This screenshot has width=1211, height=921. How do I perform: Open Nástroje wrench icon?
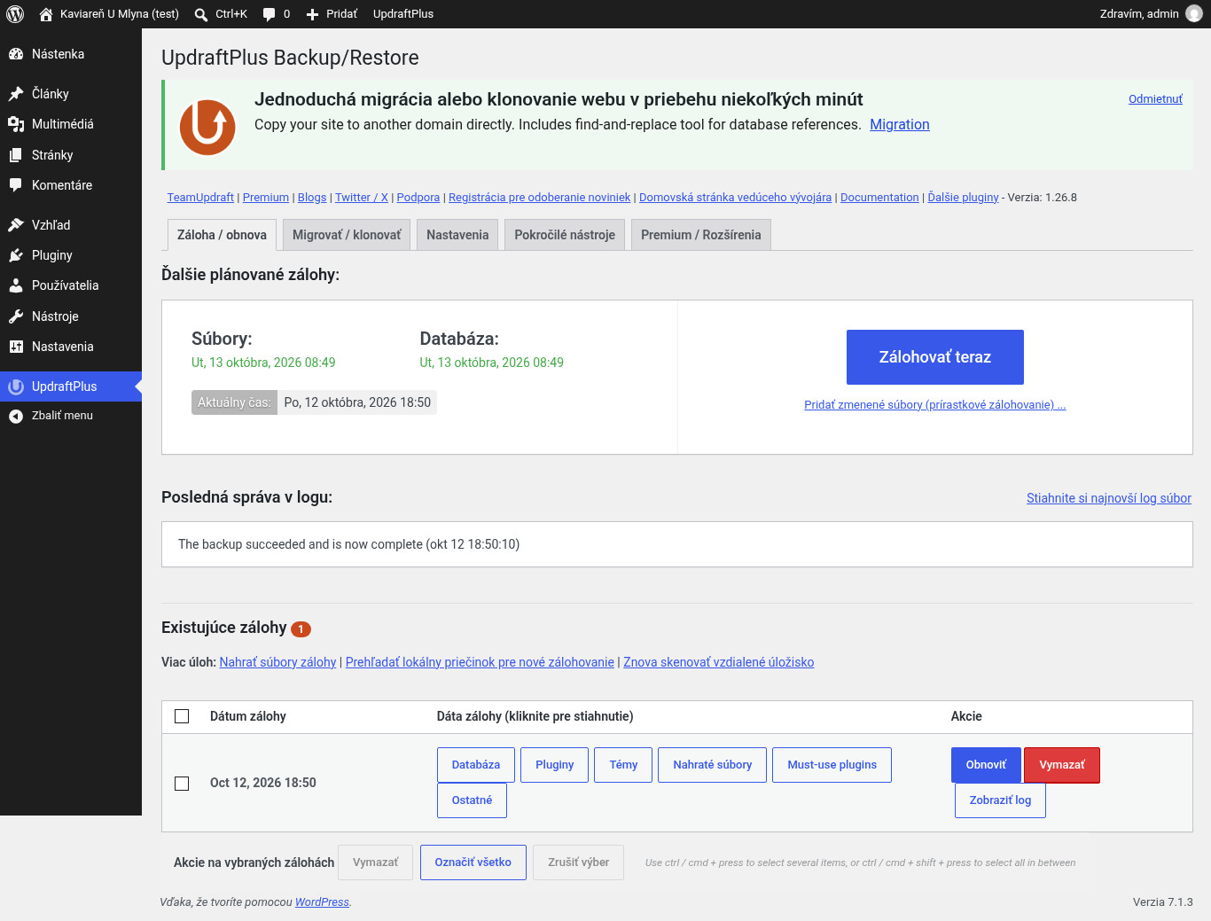coord(16,316)
